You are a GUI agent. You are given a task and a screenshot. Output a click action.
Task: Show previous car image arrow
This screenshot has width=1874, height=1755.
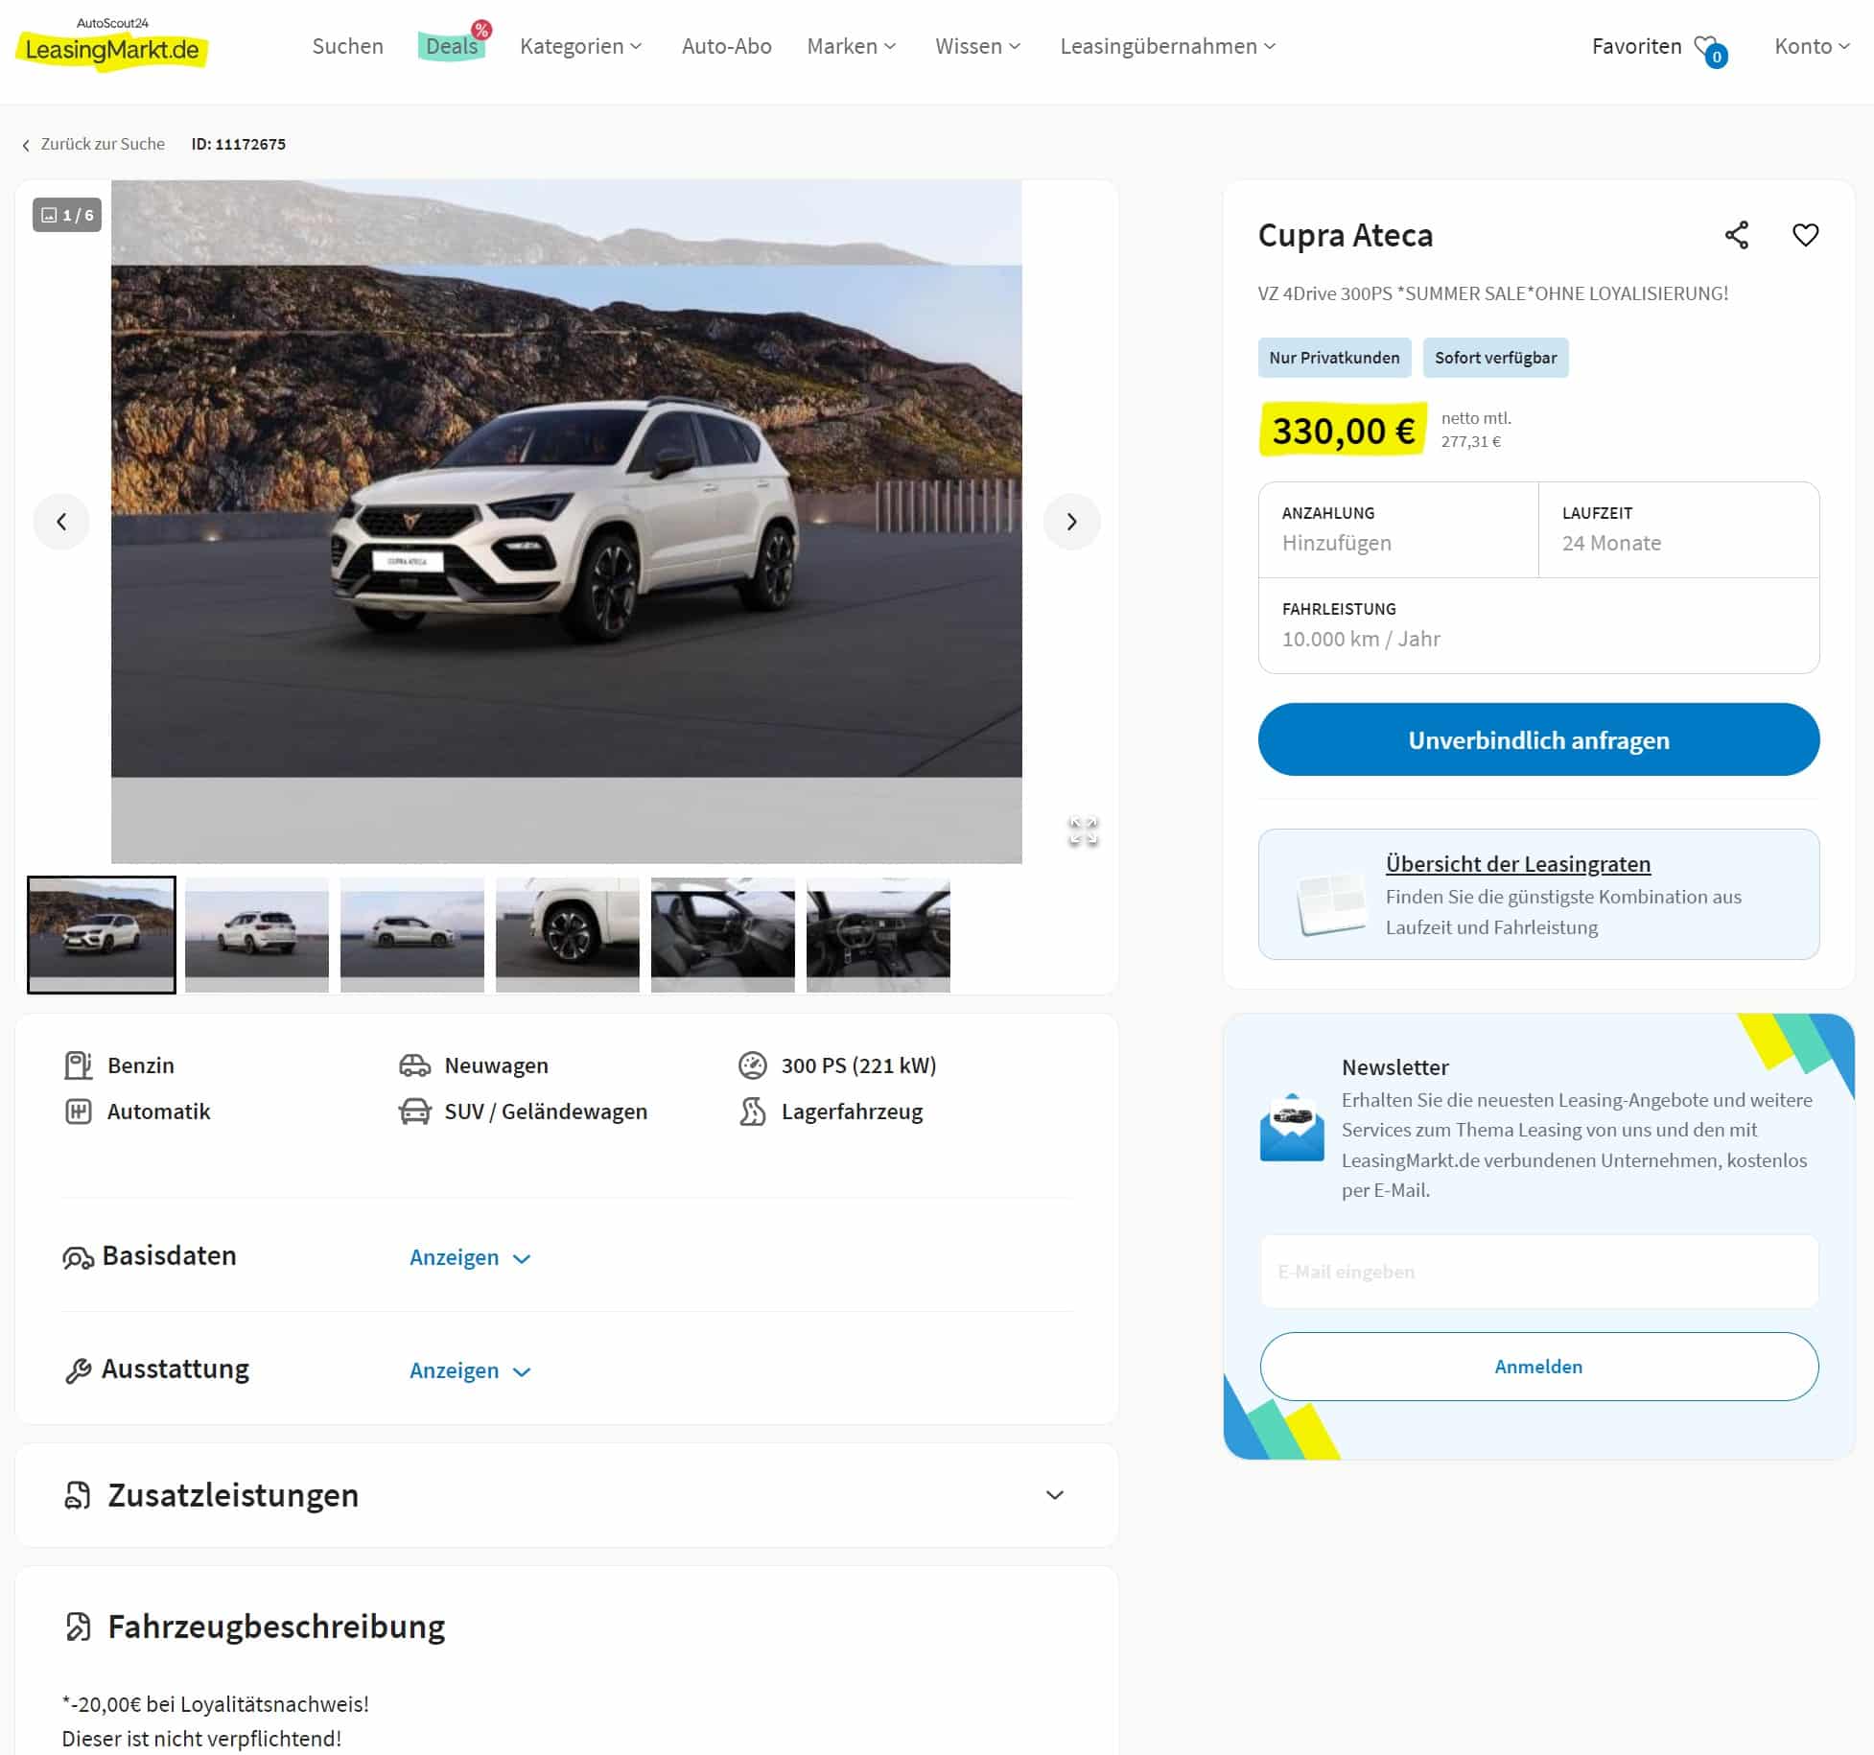click(x=61, y=522)
